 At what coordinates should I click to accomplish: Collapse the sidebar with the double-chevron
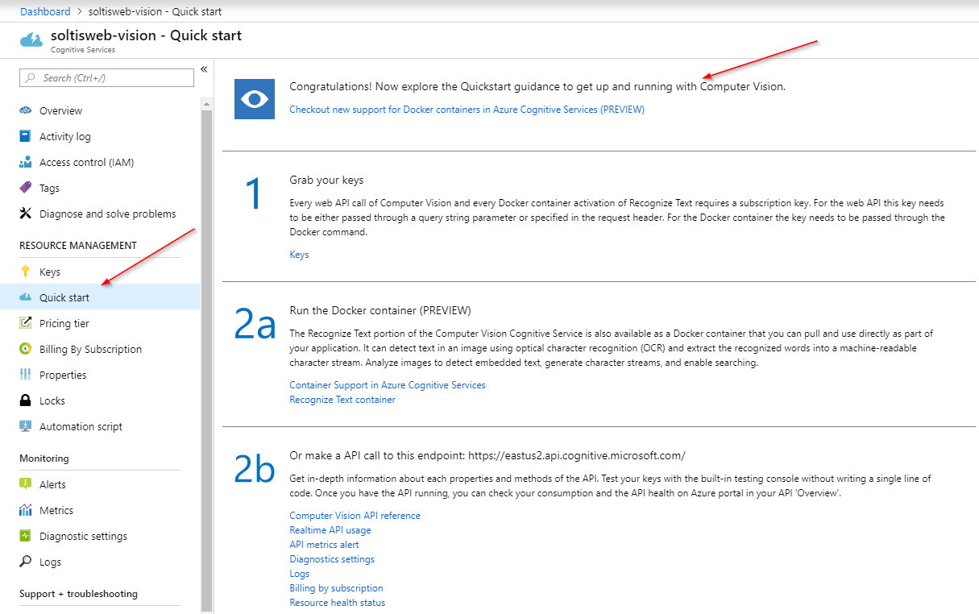pos(204,69)
